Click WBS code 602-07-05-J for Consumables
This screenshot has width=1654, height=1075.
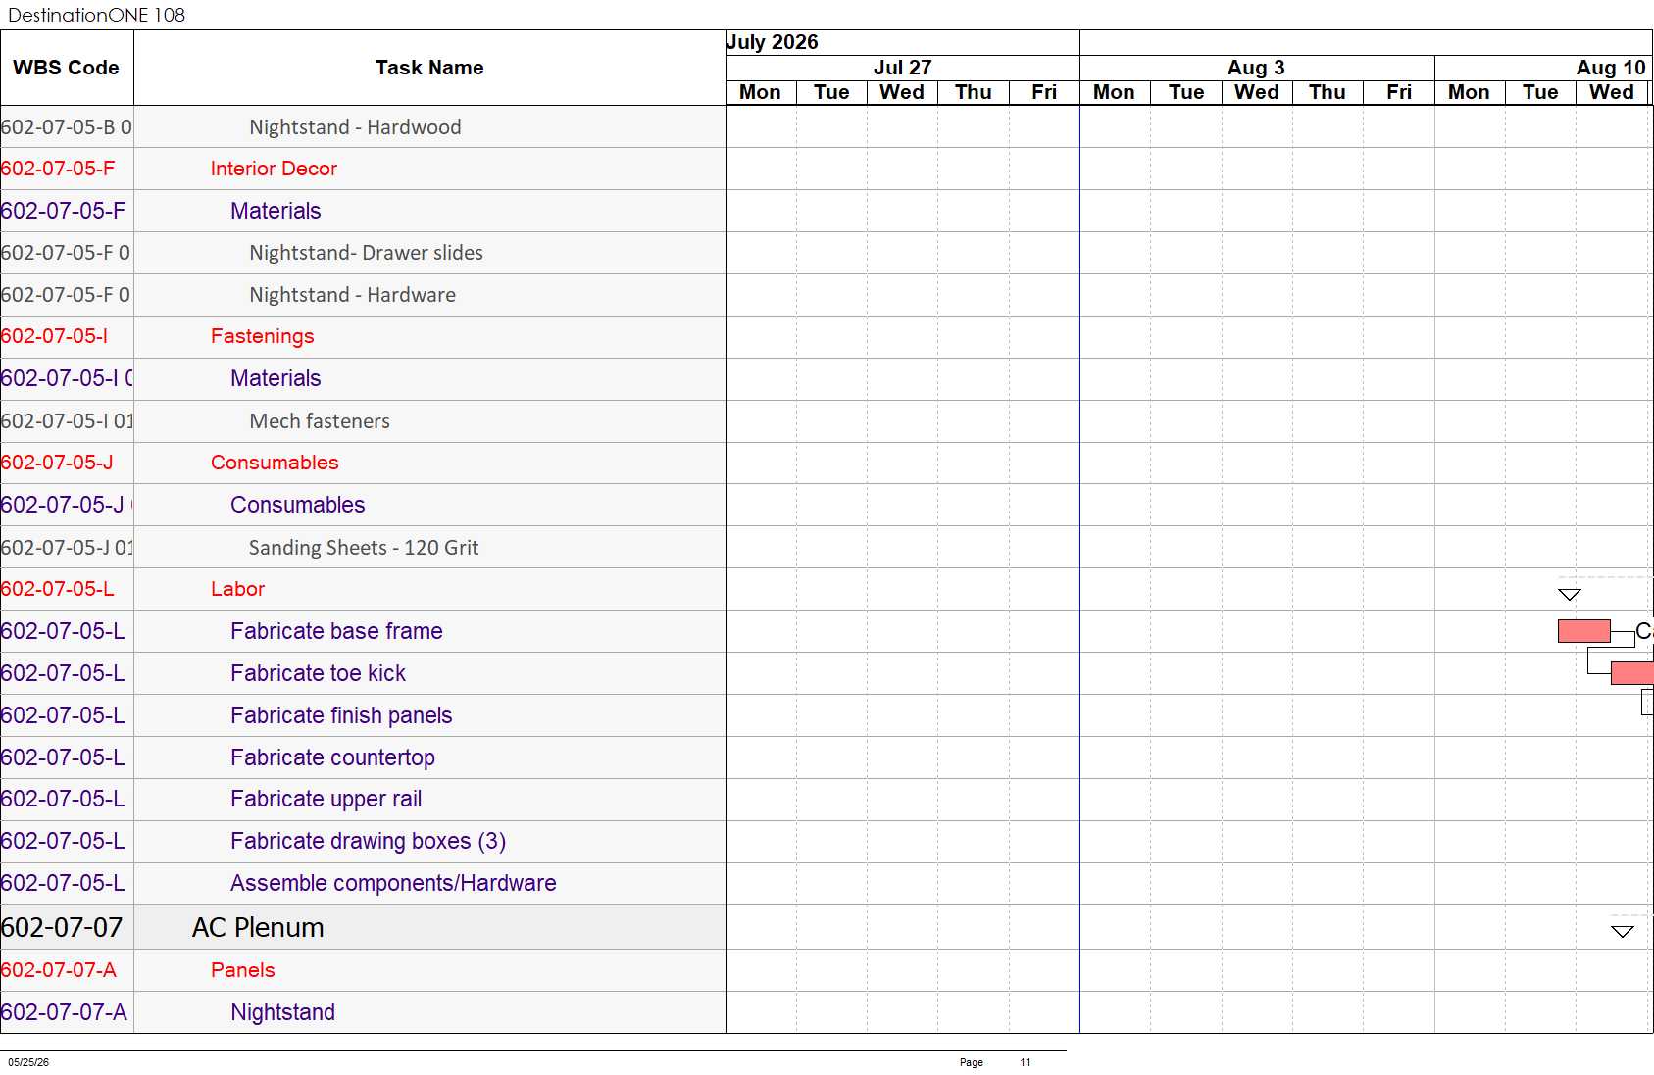point(57,463)
